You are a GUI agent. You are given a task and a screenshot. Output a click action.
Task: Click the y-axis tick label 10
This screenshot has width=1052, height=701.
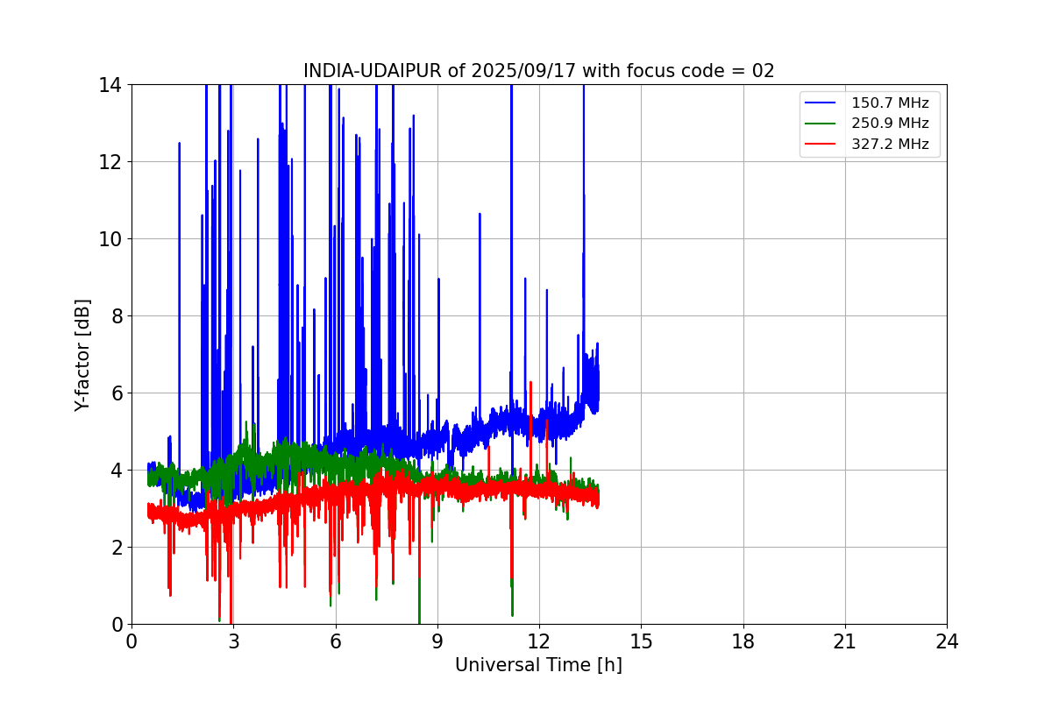(110, 239)
